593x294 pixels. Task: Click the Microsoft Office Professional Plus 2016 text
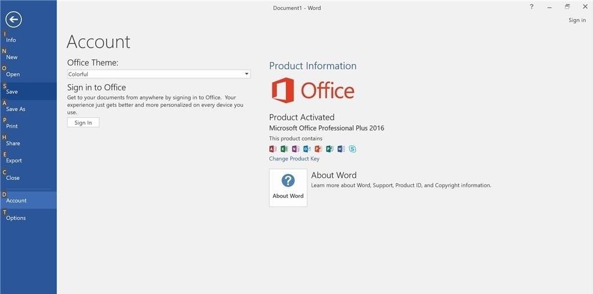327,128
